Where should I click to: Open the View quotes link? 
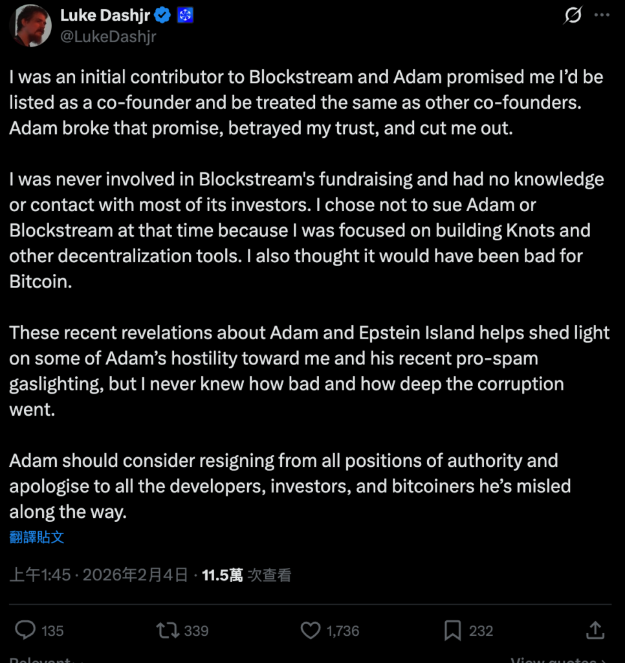558,659
